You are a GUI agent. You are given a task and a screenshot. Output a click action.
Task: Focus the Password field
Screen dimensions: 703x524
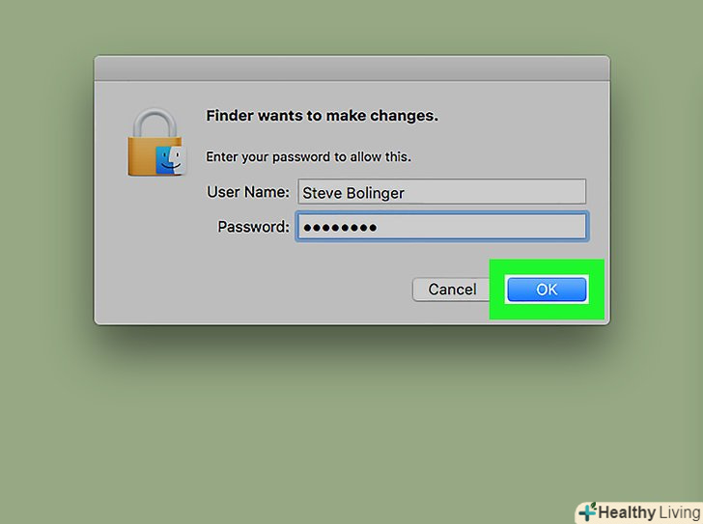(x=441, y=227)
